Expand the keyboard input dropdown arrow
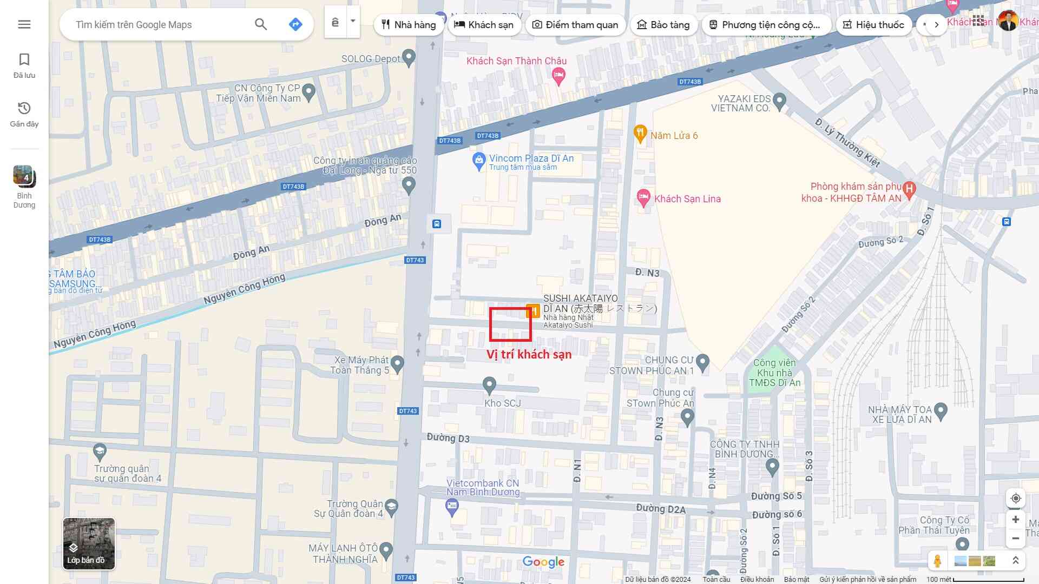This screenshot has height=584, width=1039. 353,22
